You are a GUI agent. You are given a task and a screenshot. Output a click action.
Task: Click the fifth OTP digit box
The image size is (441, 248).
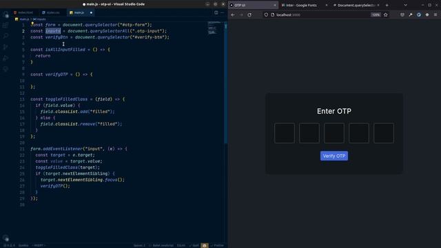point(384,133)
